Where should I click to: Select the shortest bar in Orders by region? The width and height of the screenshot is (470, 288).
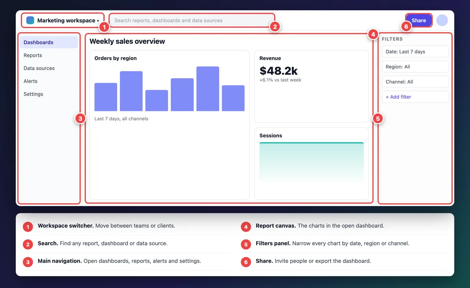157,100
